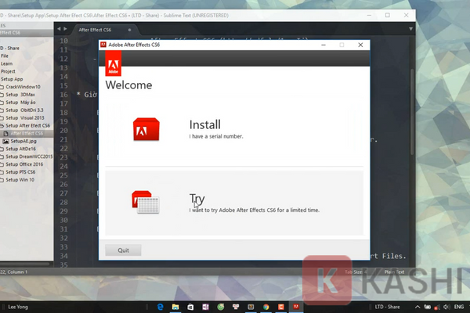The width and height of the screenshot is (470, 313).
Task: Click the Quit button
Action: pyautogui.click(x=123, y=250)
